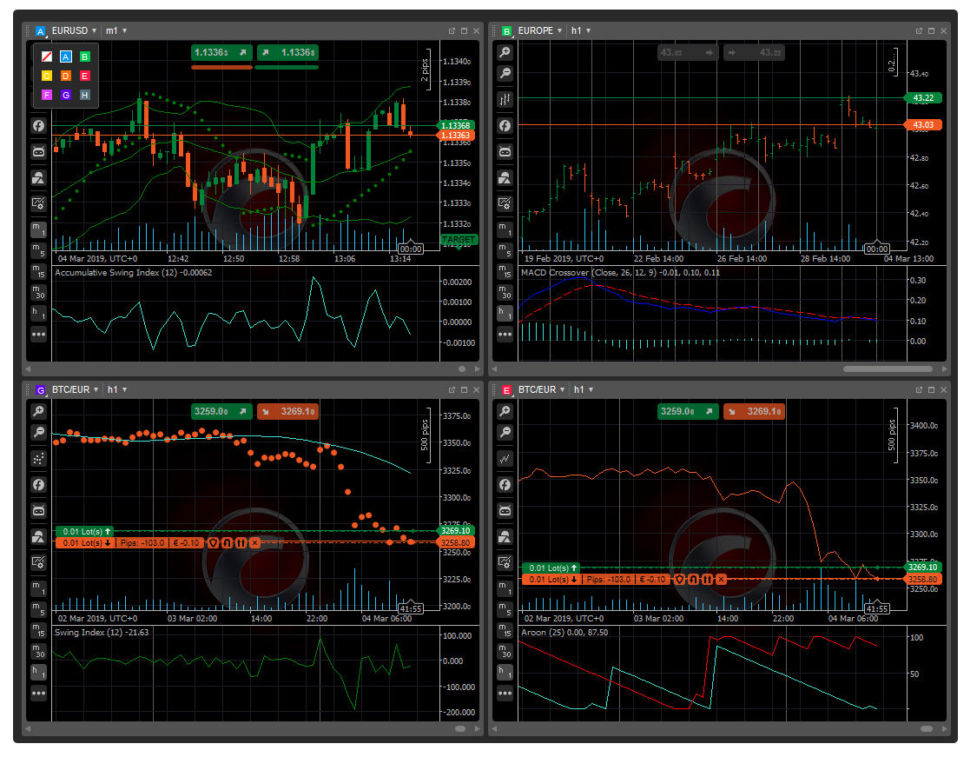
Task: Open the h1 timeframe dropdown in EUROPE header
Action: (x=581, y=30)
